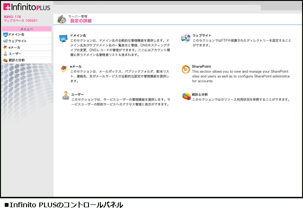Open ウェブサイト in the sidebar menu
The image size is (303, 212).
[x=27, y=41]
